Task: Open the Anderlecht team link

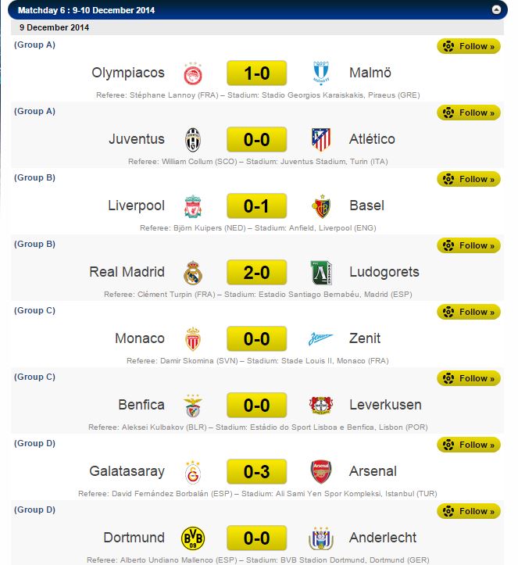Action: [383, 538]
